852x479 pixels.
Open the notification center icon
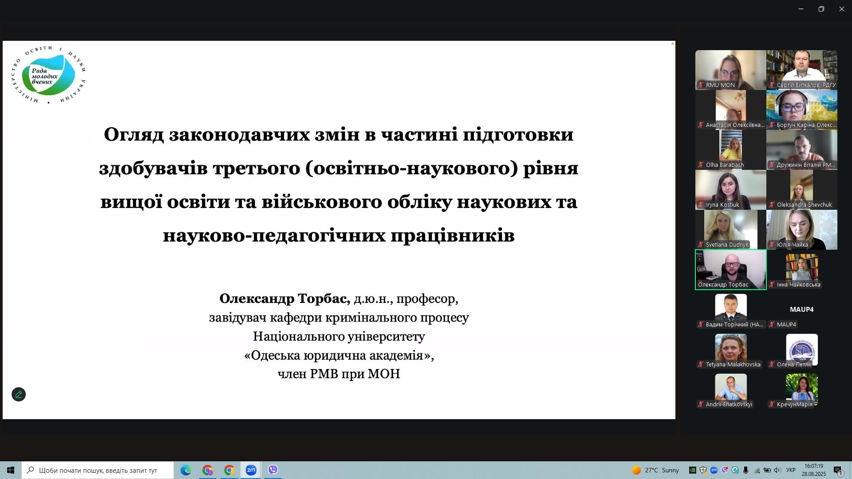click(x=838, y=470)
